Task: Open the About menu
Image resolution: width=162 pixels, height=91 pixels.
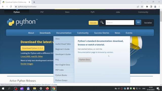Action: tap(31, 33)
